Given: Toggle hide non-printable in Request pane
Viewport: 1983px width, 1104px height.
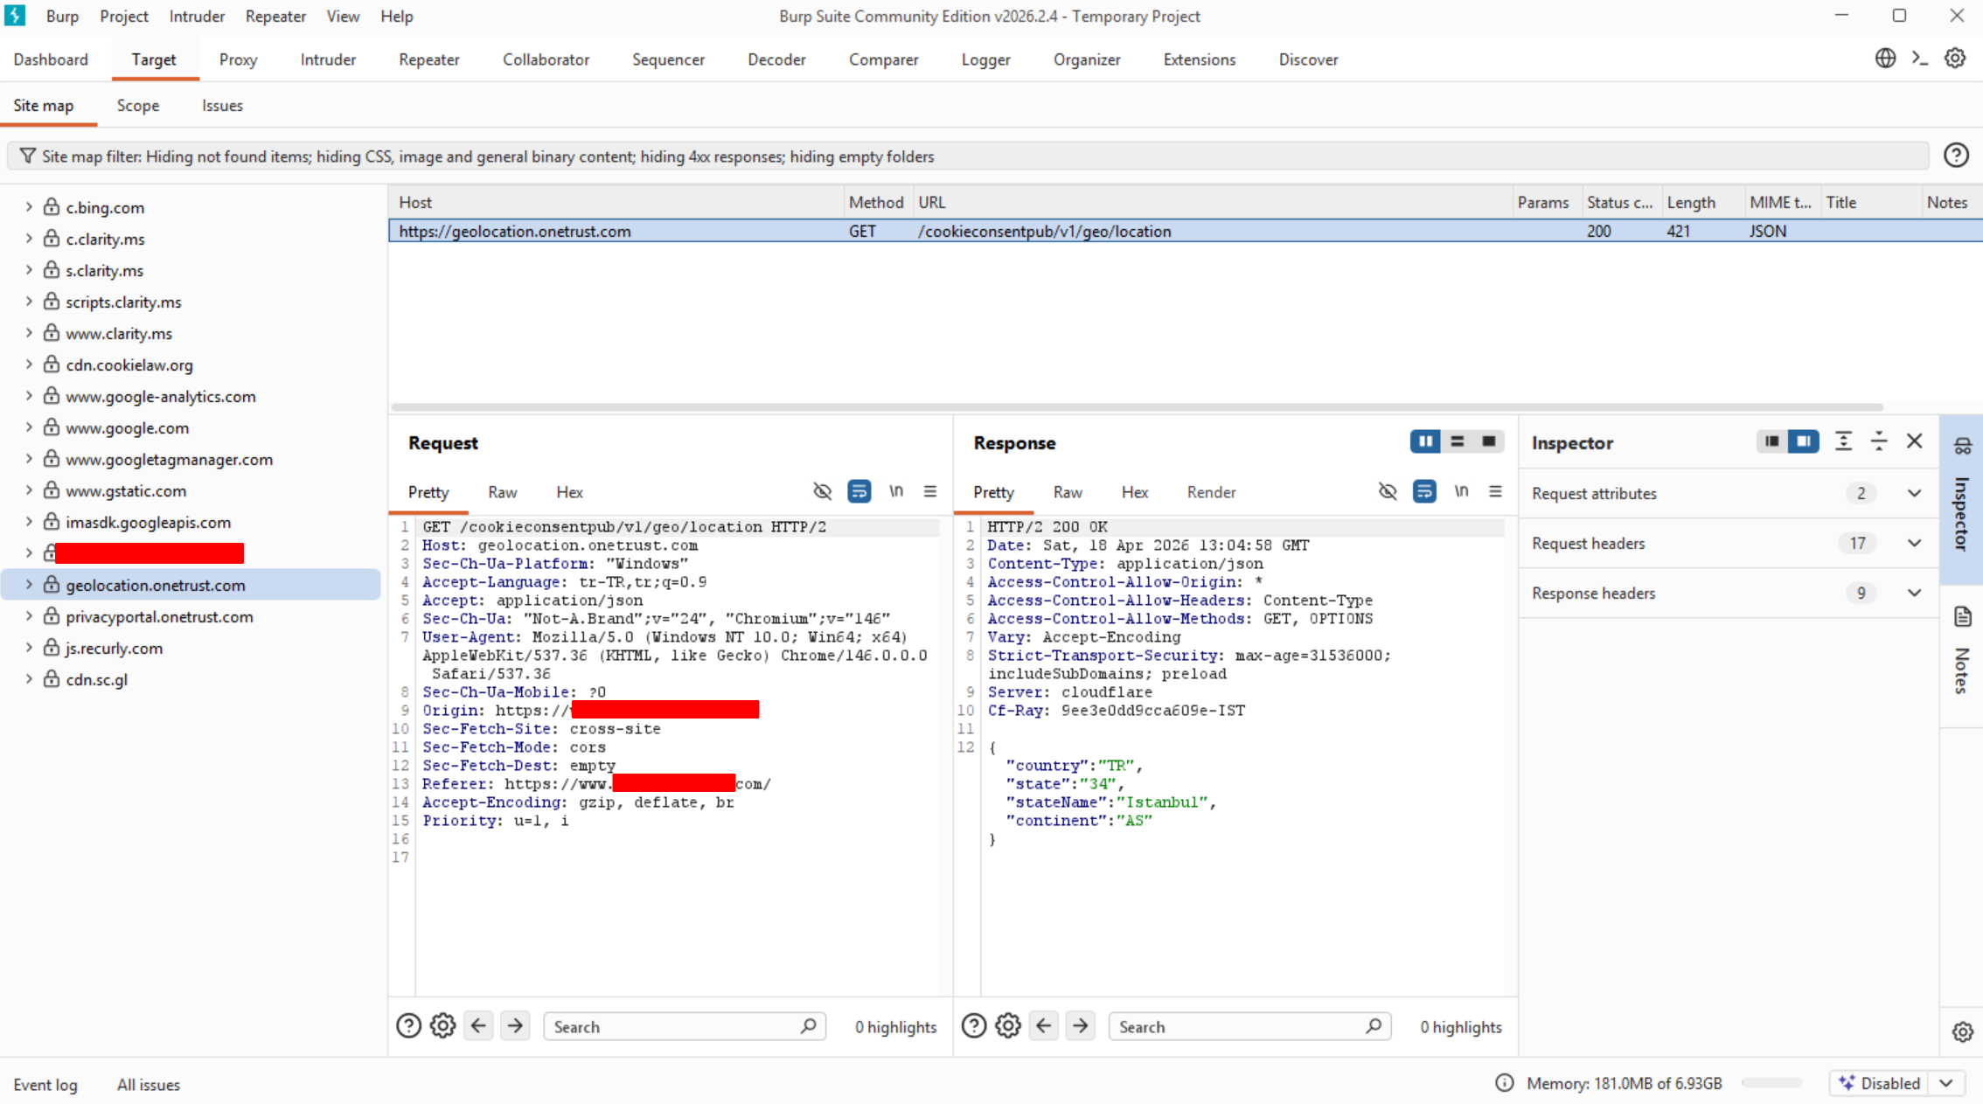Looking at the screenshot, I should 822,491.
